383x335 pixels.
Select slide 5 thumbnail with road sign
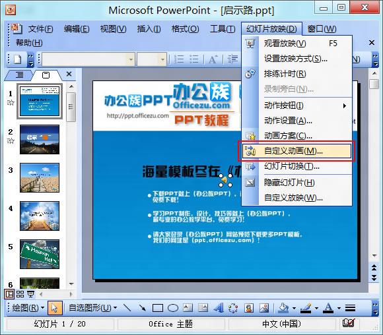(40, 255)
